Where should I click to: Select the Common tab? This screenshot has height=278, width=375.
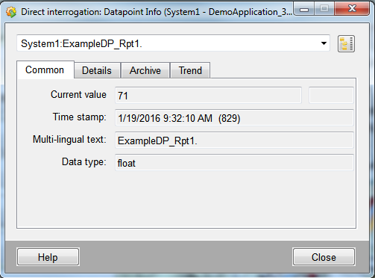click(45, 69)
